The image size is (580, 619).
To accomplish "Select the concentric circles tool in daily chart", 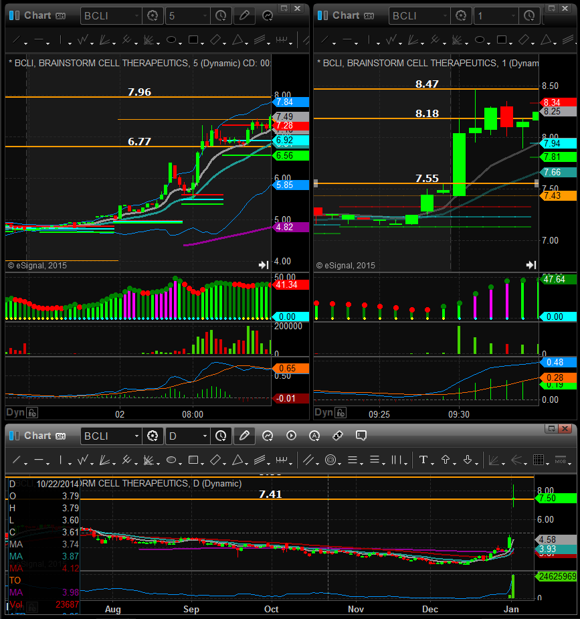I will 330,460.
